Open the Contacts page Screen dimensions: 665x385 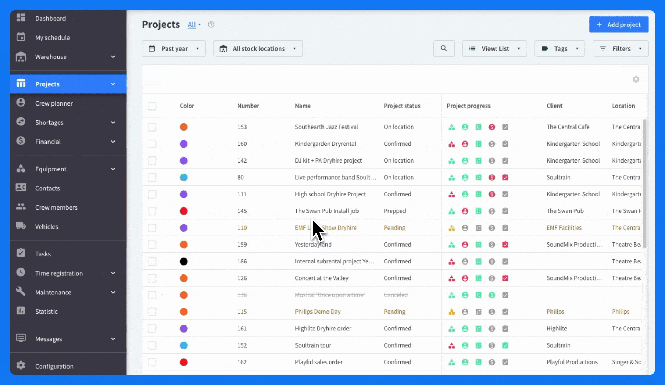tap(47, 188)
